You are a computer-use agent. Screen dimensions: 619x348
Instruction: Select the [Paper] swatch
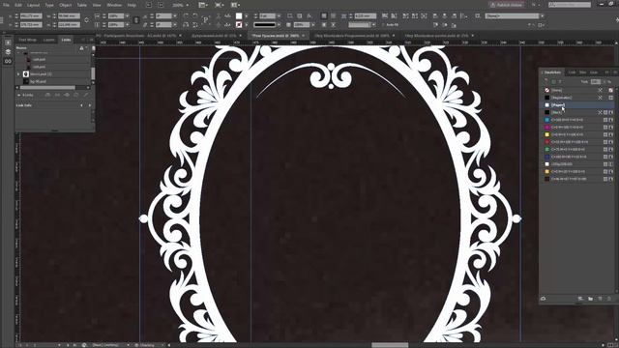pyautogui.click(x=577, y=105)
